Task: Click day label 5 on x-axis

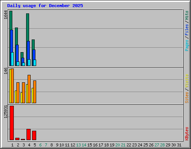Action: pyautogui.click(x=35, y=145)
